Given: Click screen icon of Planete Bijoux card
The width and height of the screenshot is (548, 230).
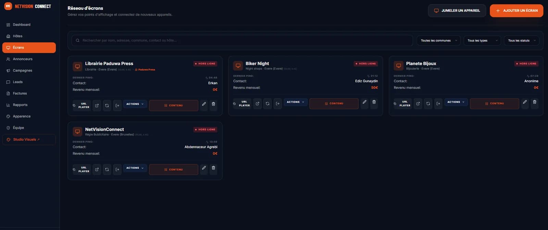Looking at the screenshot, I should (398, 66).
